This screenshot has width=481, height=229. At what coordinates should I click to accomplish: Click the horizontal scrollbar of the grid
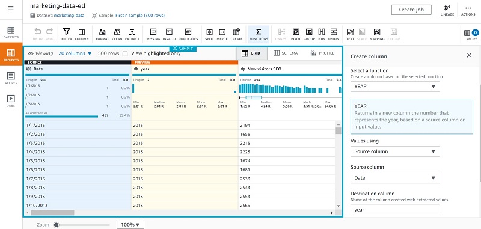pos(52,212)
